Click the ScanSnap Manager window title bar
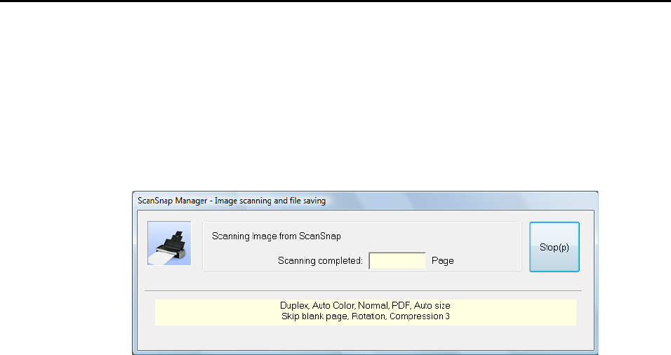 (x=365, y=201)
